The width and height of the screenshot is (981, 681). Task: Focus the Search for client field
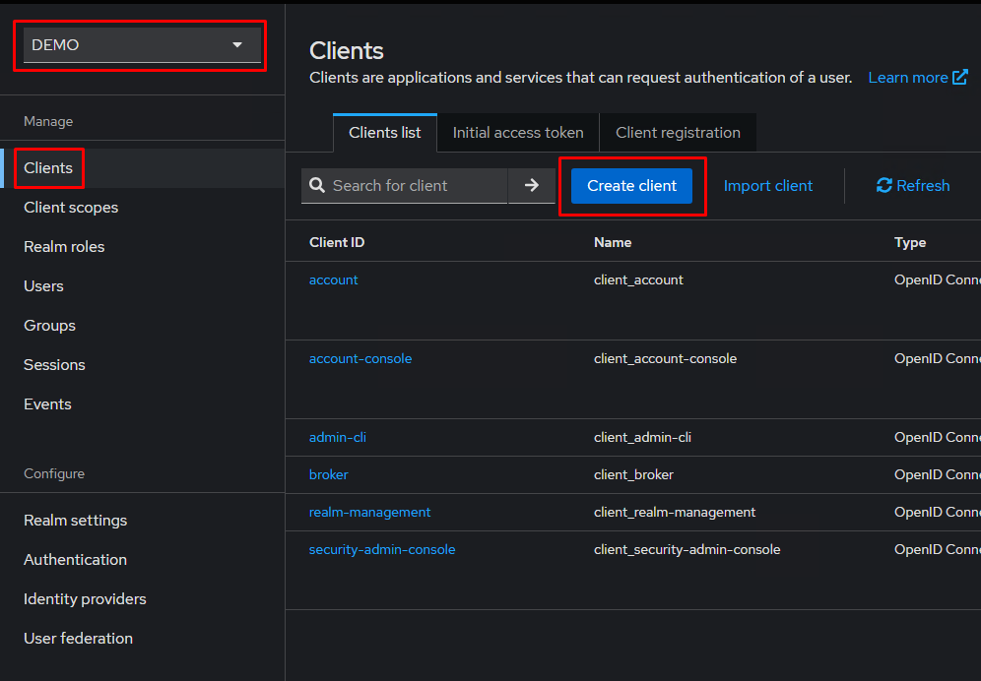point(416,185)
